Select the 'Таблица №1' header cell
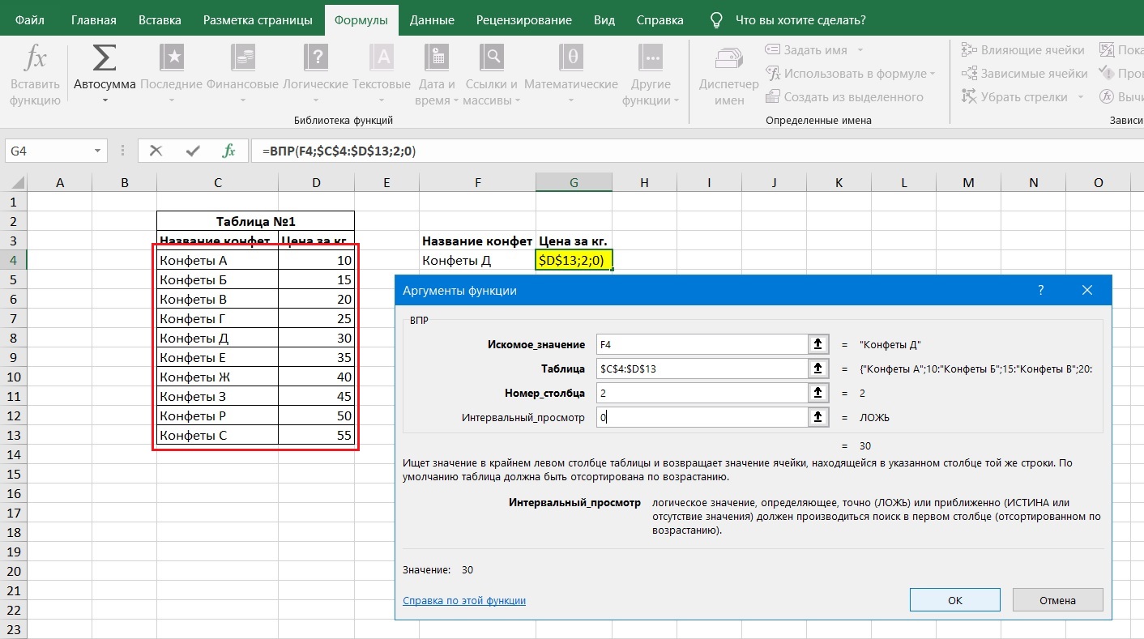 point(255,221)
